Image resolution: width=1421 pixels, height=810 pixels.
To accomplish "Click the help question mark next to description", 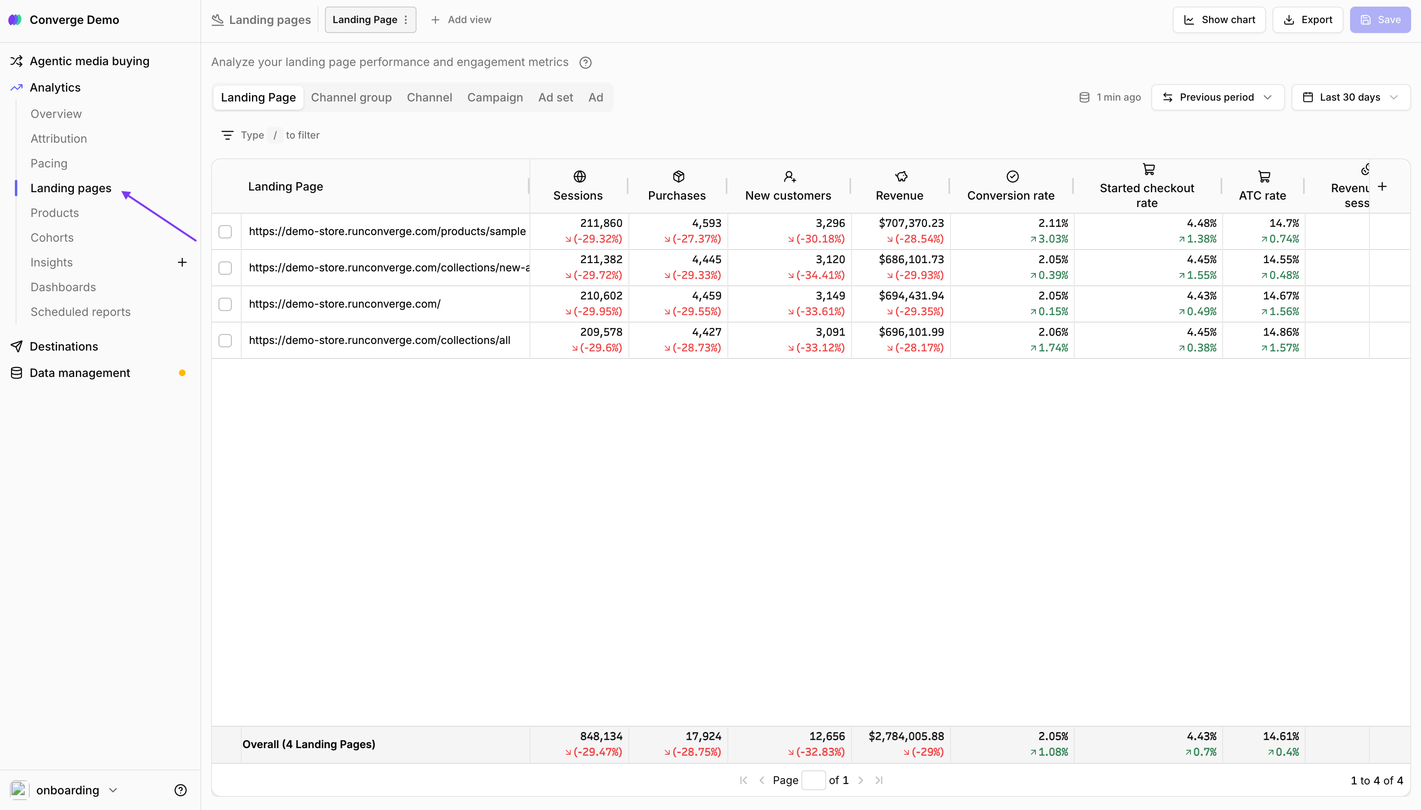I will coord(585,62).
